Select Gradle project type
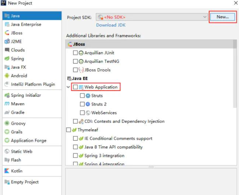The height and width of the screenshot is (195, 239). tap(32, 113)
